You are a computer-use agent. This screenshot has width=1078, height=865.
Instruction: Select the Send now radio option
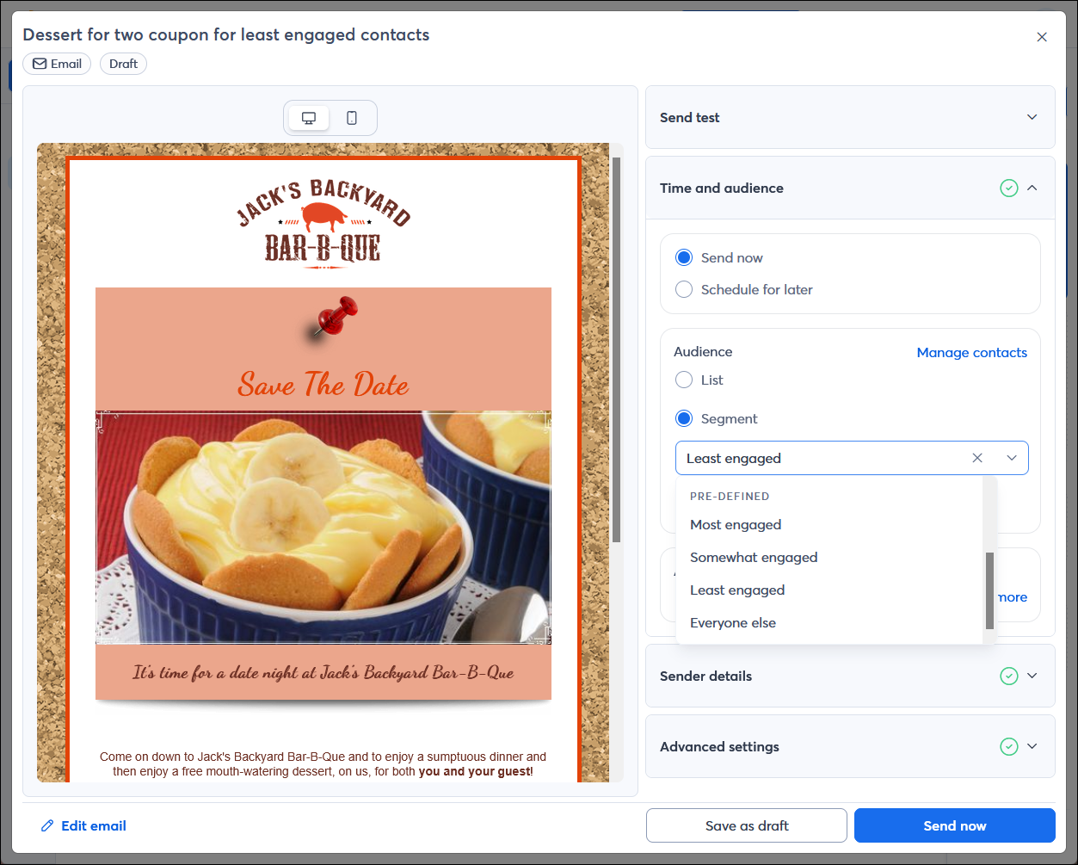(x=684, y=257)
